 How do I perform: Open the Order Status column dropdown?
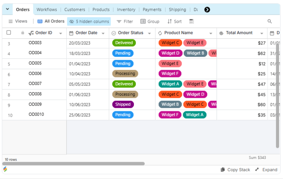(x=149, y=33)
